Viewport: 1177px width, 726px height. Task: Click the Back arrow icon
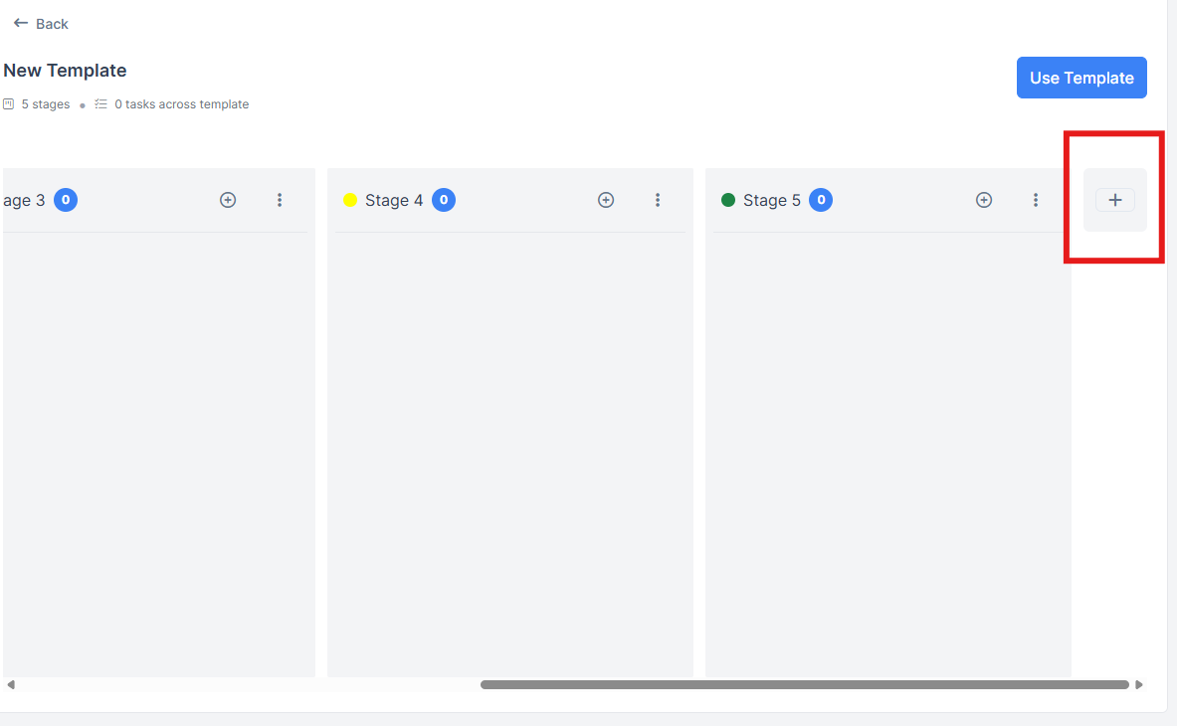pos(20,23)
